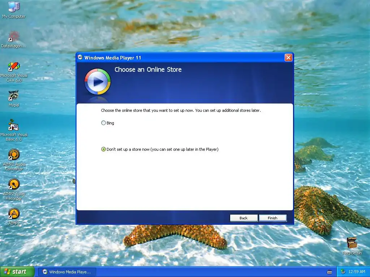Select Don't set up a store now
The width and height of the screenshot is (370, 277).
tap(160, 149)
